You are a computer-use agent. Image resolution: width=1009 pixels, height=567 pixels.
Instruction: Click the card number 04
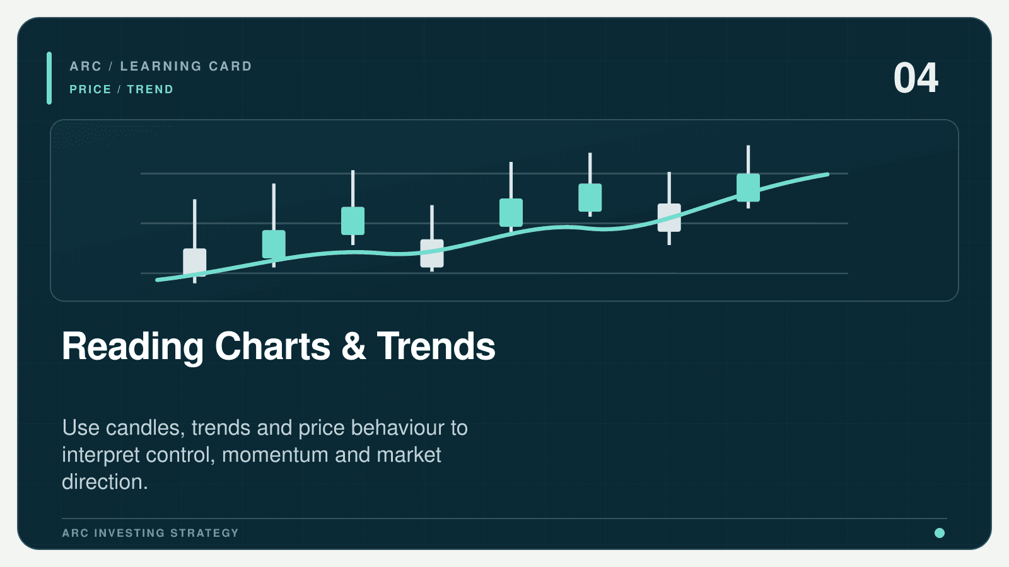click(916, 78)
